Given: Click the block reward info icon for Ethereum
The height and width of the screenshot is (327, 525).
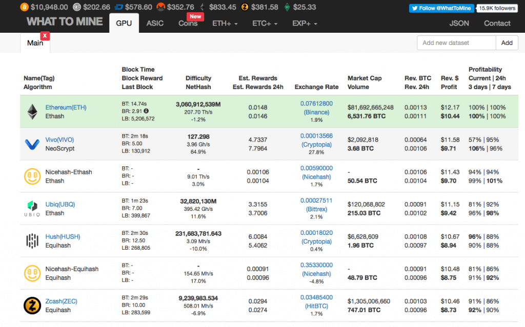Looking at the screenshot, I should coord(146,111).
